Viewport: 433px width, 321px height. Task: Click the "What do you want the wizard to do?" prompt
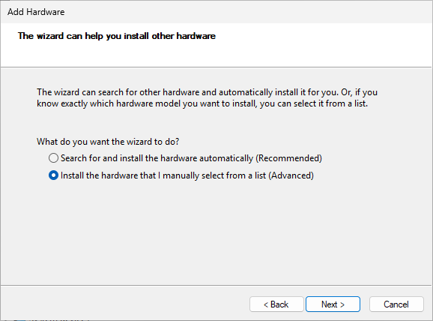click(108, 142)
